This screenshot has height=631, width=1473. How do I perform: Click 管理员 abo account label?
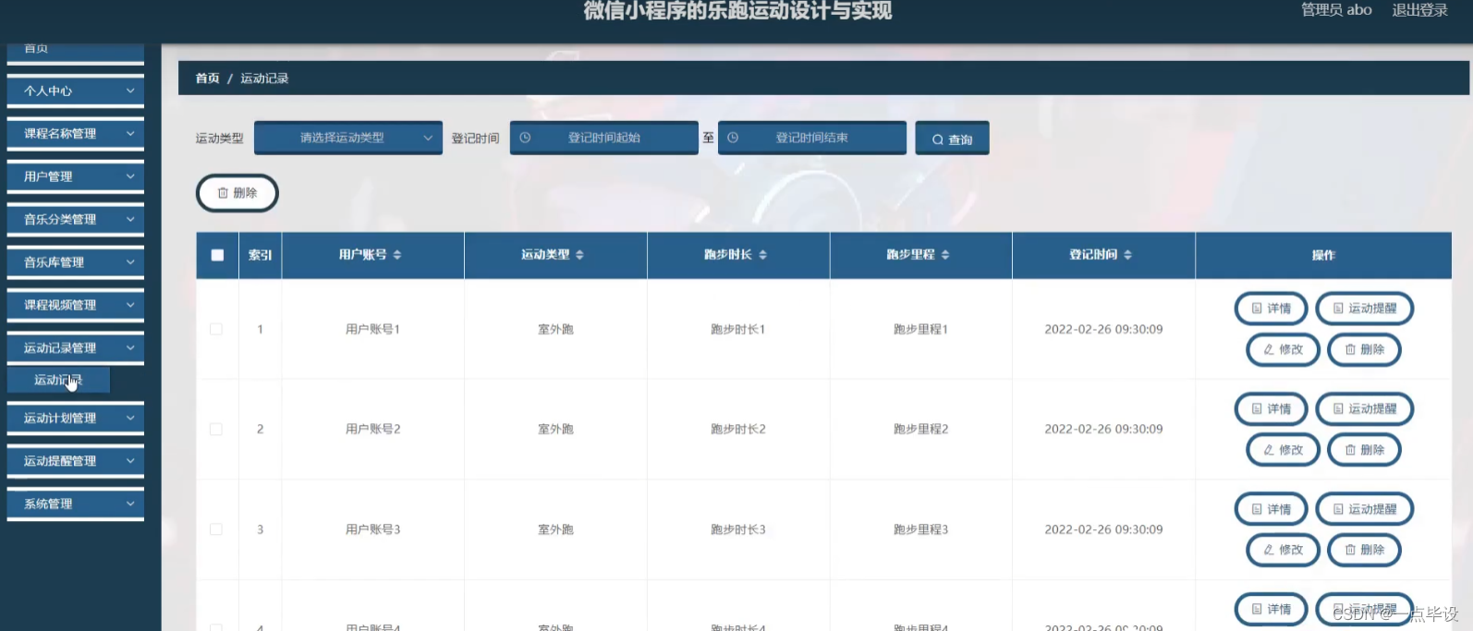pos(1336,10)
